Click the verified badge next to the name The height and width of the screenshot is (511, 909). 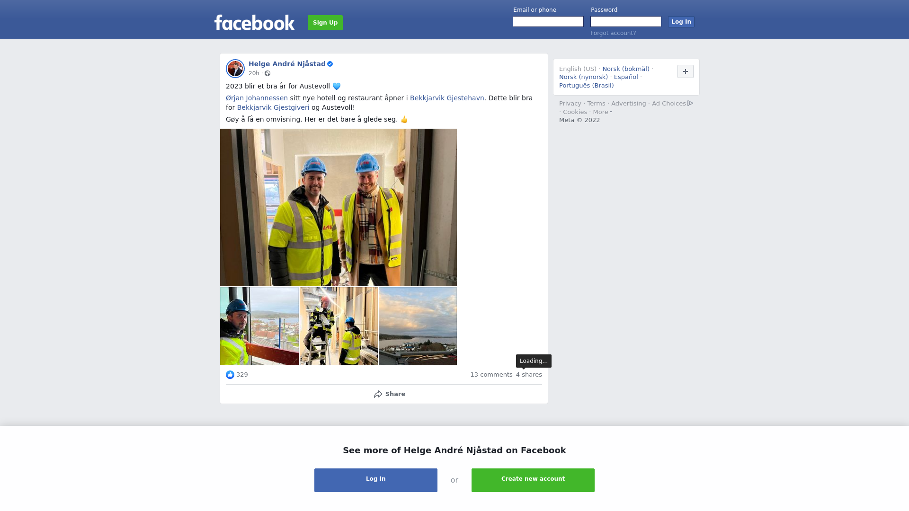click(330, 64)
